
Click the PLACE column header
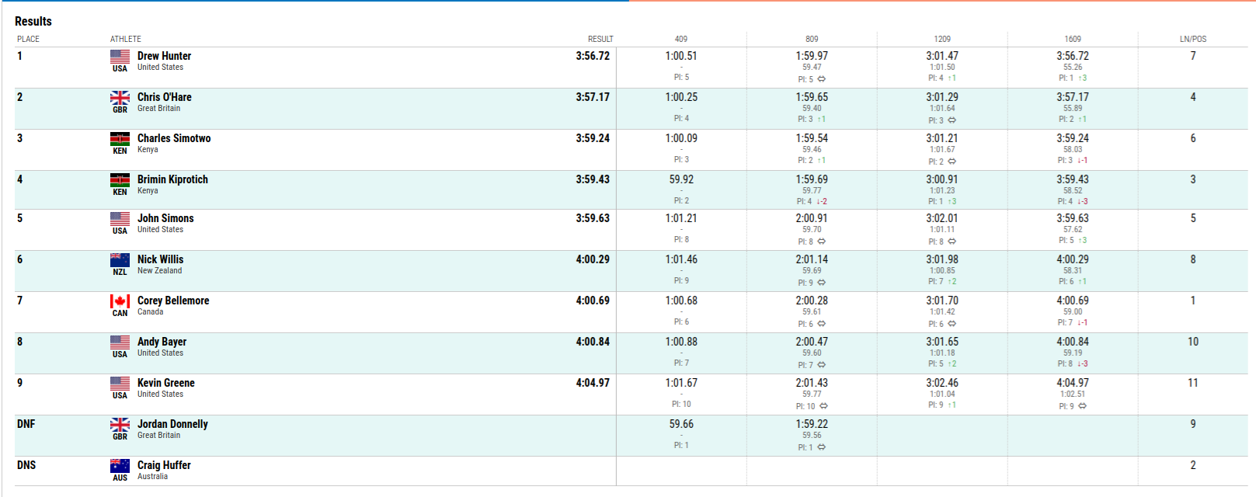click(28, 39)
